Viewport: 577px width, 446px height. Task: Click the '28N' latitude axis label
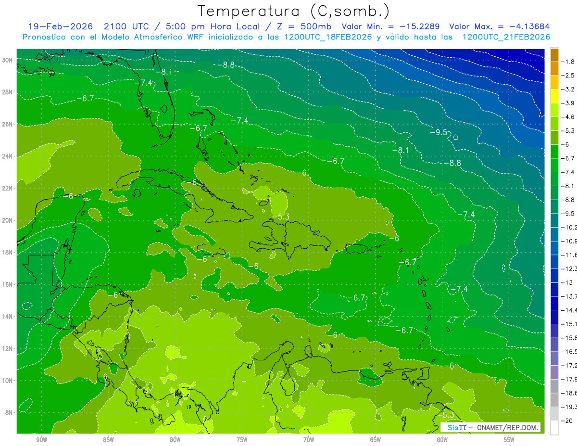(8, 92)
